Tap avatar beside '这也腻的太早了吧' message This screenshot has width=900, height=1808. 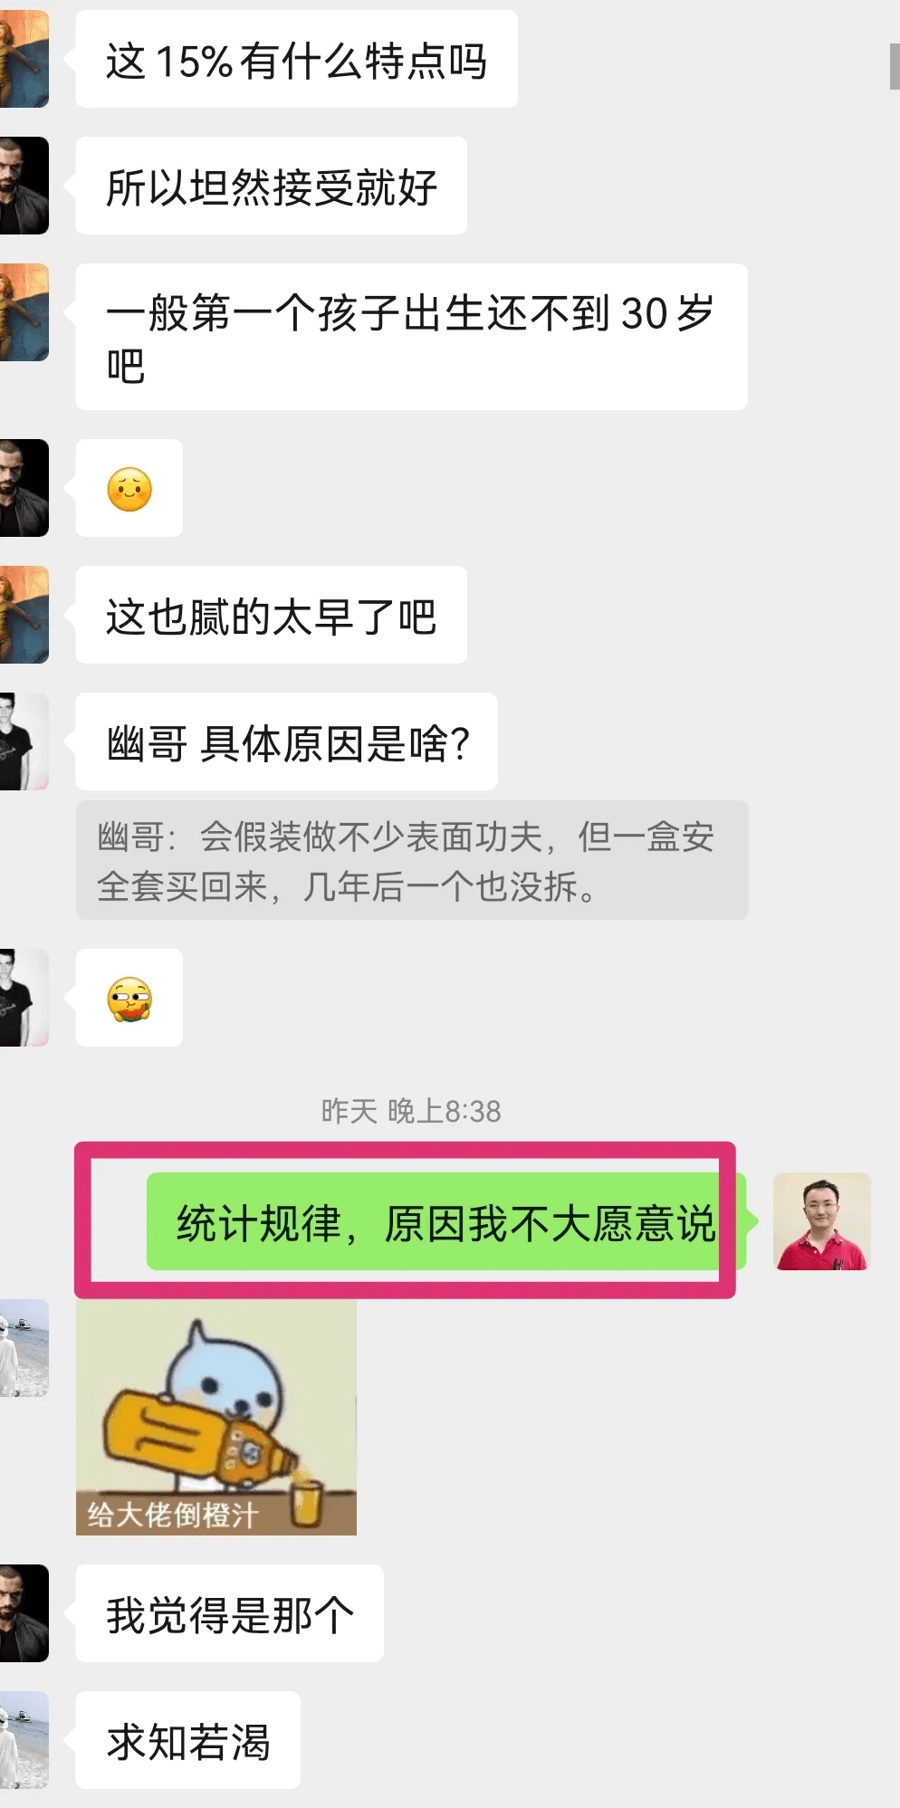[x=24, y=615]
